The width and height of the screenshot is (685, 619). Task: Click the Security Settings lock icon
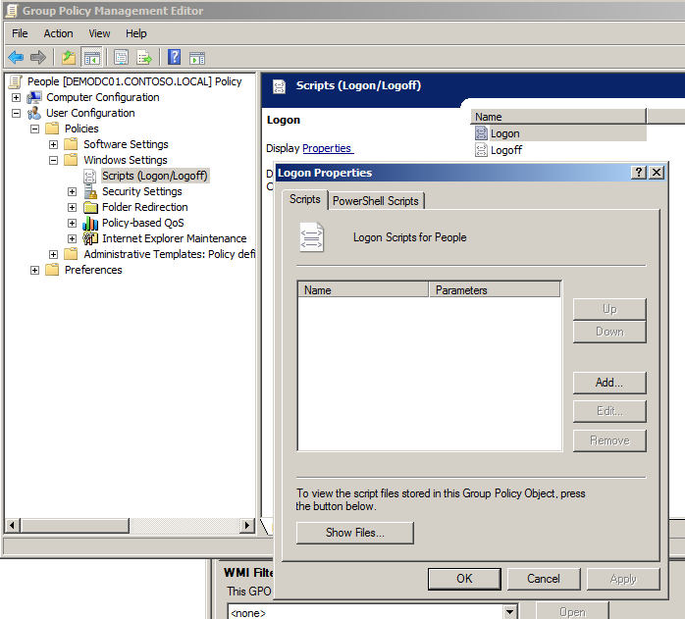point(90,191)
